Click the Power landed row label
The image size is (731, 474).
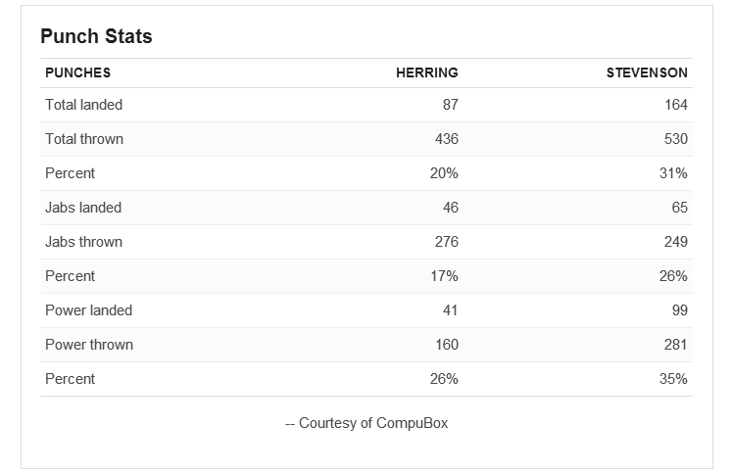(x=88, y=310)
